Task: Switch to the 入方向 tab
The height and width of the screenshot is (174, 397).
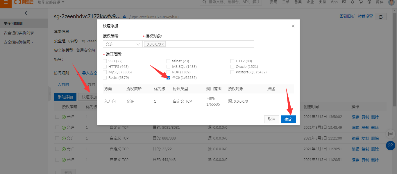Action: 63,85
